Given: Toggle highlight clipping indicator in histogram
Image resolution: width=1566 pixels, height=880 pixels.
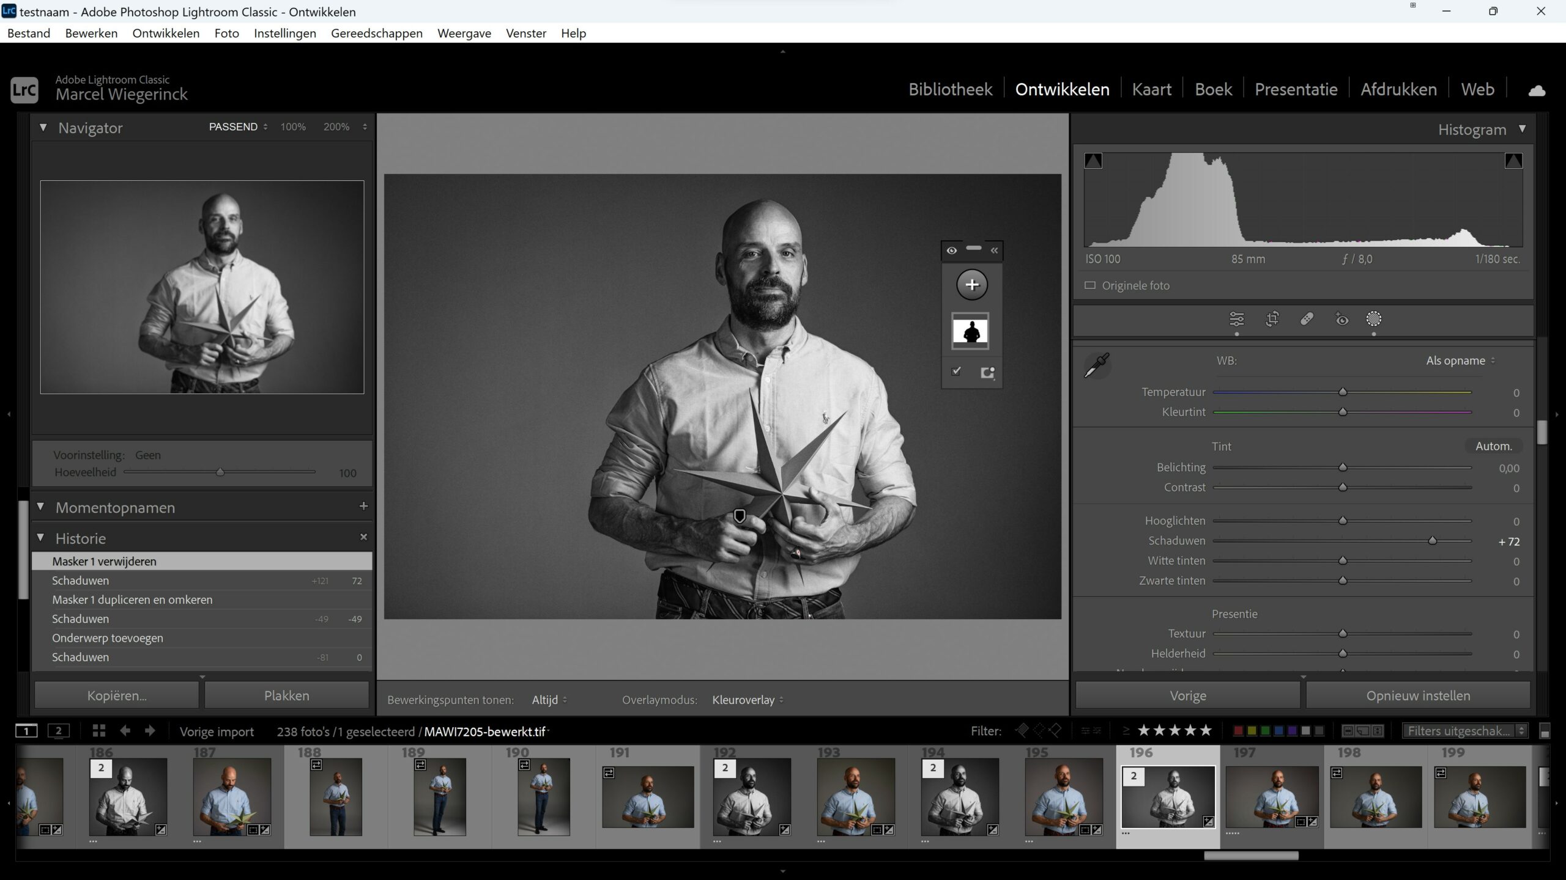Looking at the screenshot, I should [1513, 161].
